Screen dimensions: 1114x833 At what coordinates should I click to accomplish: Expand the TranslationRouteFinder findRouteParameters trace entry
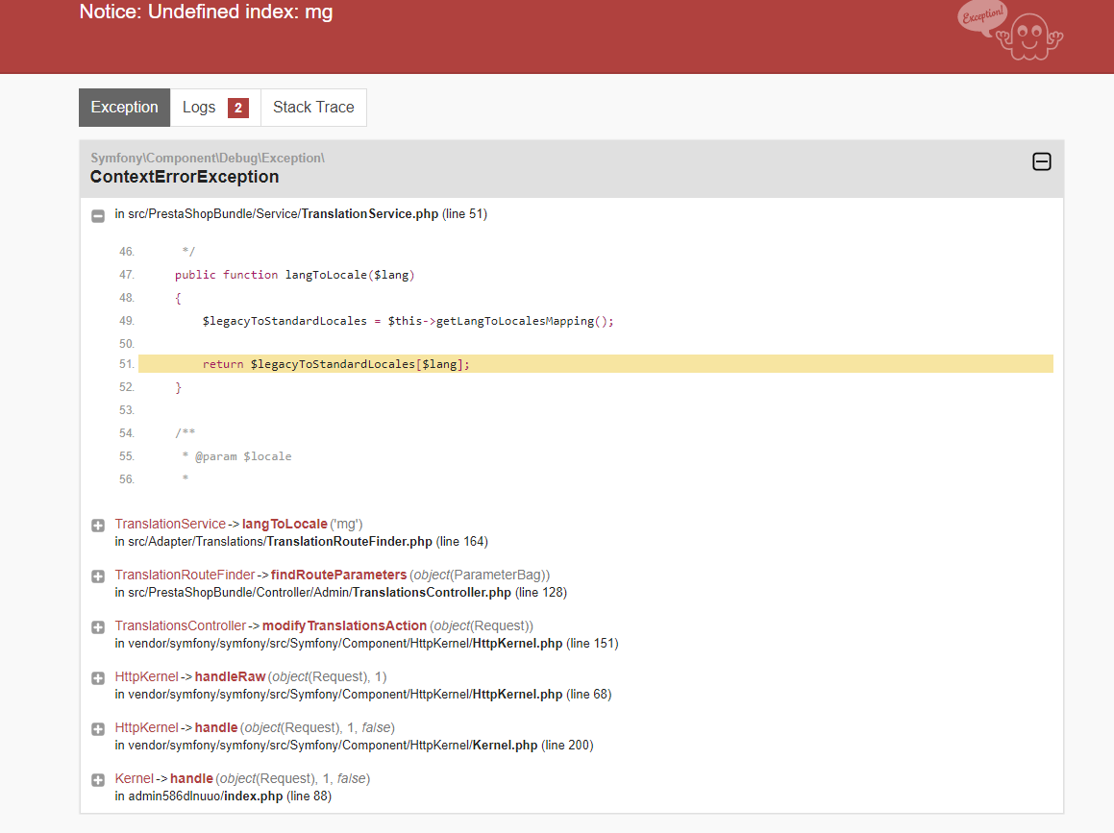tap(98, 576)
